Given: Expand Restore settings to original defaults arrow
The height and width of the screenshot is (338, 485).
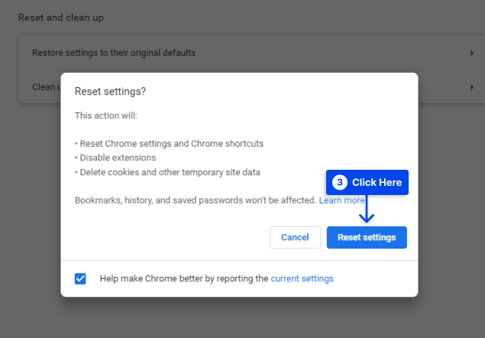Looking at the screenshot, I should (472, 53).
